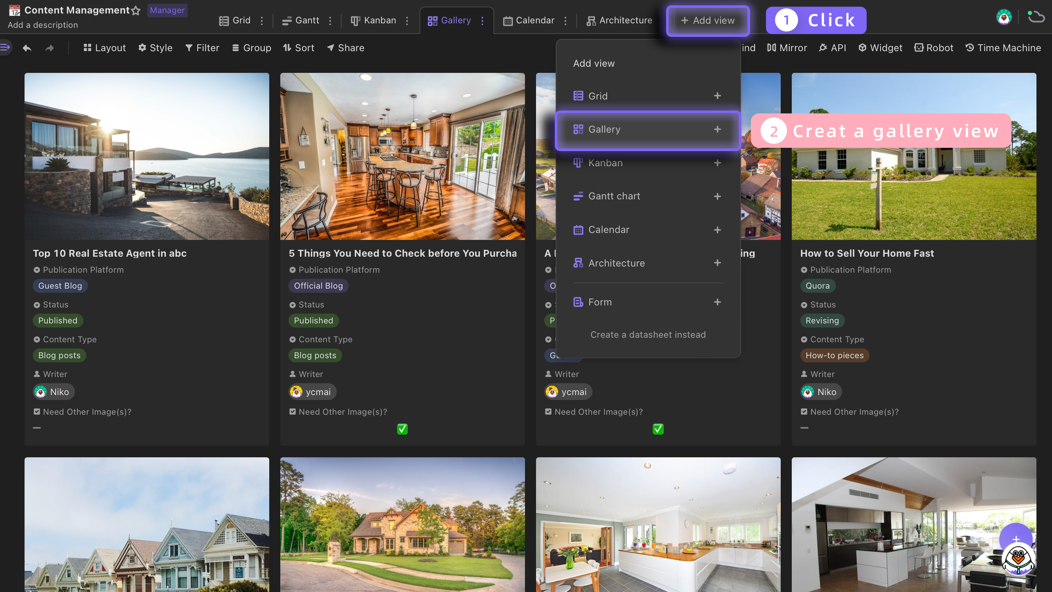1052x592 pixels.
Task: Open the Style settings
Action: [155, 48]
